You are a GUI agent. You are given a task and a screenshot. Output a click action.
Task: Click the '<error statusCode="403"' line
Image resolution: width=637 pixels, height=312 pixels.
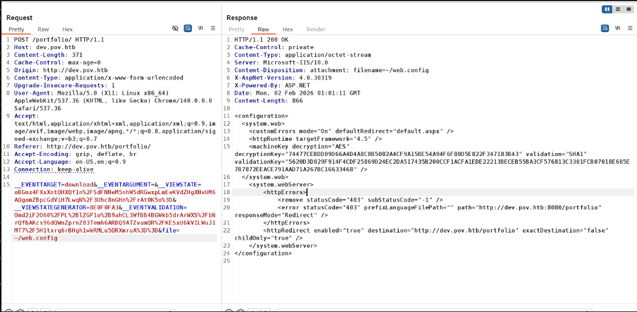[439, 208]
